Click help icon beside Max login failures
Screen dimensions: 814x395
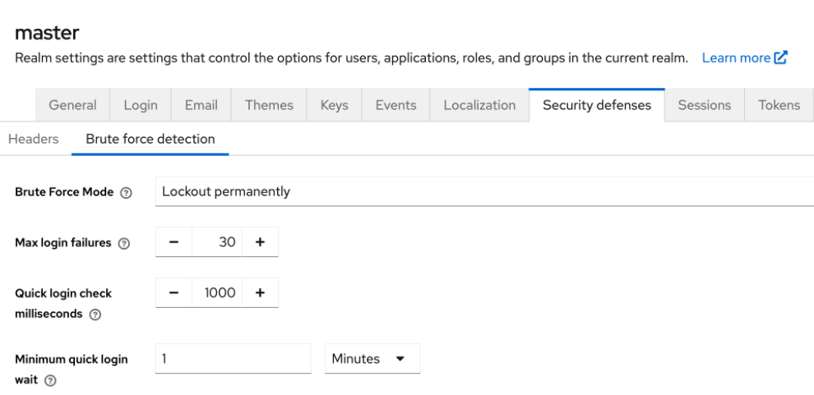point(124,243)
